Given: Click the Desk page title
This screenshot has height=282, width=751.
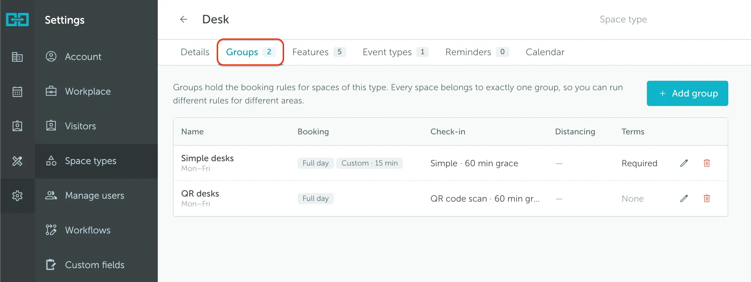Looking at the screenshot, I should click(216, 20).
